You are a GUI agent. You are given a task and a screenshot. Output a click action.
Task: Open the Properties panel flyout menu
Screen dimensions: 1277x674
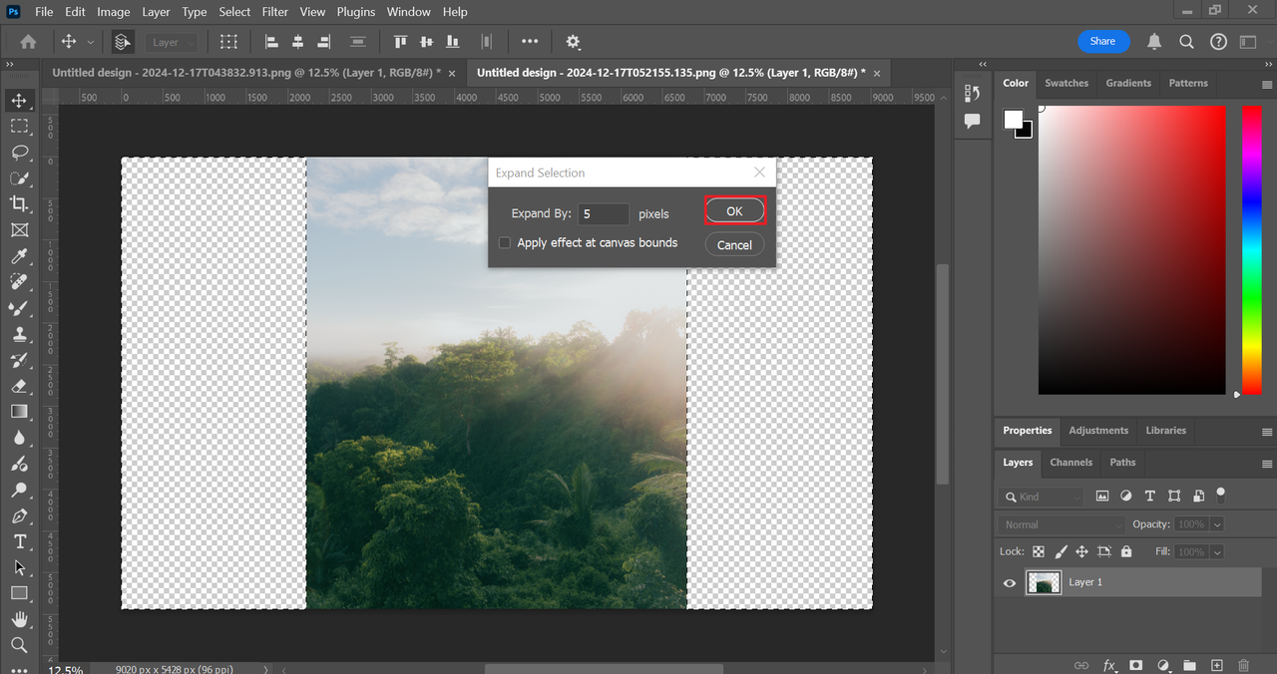1267,432
